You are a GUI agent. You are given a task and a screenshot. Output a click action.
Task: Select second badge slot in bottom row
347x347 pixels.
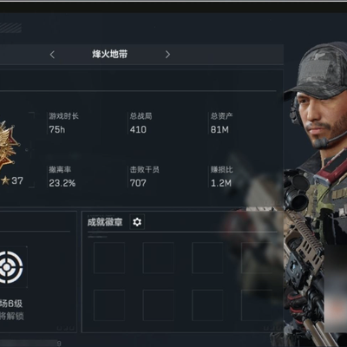[x=159, y=305]
